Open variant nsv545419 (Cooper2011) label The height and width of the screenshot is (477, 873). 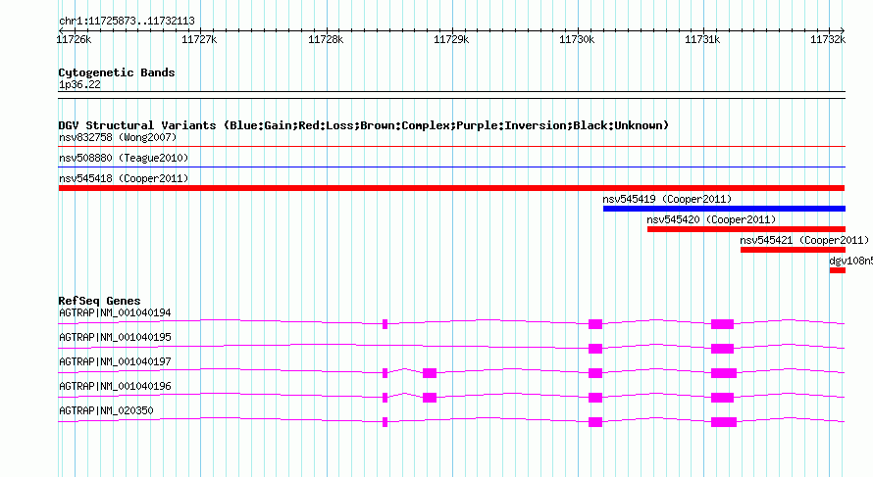click(667, 199)
